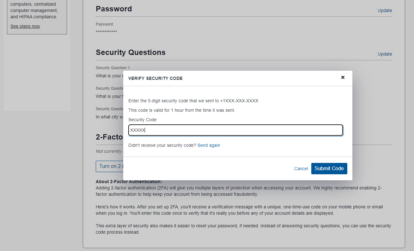Click Update next to the Password heading
414x251 pixels.
[x=385, y=10]
